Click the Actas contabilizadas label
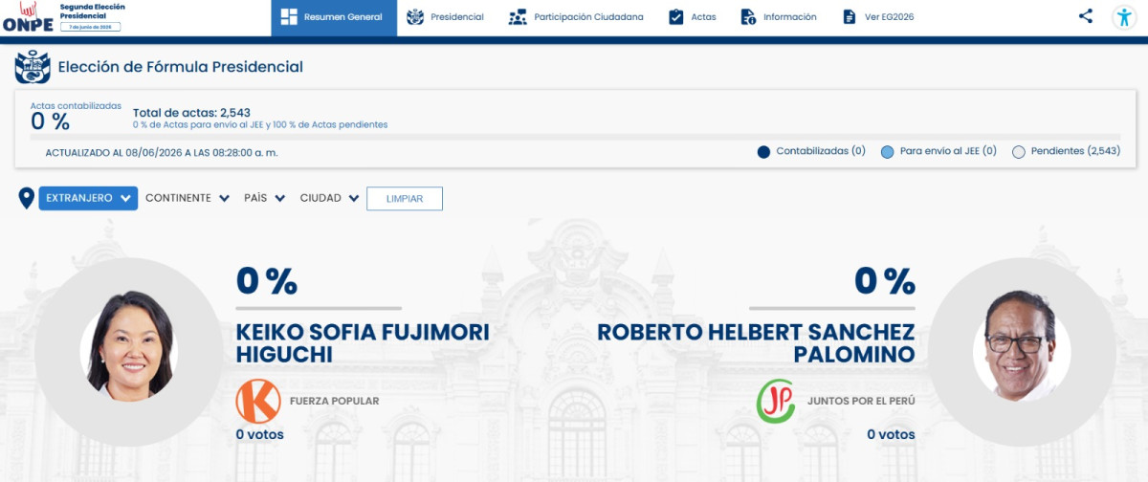 (76, 105)
